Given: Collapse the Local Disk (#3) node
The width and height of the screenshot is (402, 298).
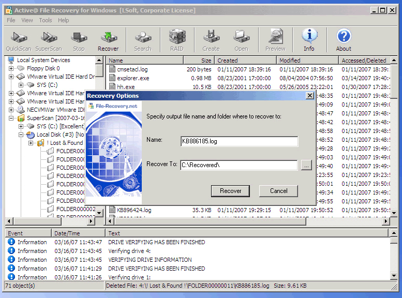Looking at the screenshot, I should tap(21, 135).
